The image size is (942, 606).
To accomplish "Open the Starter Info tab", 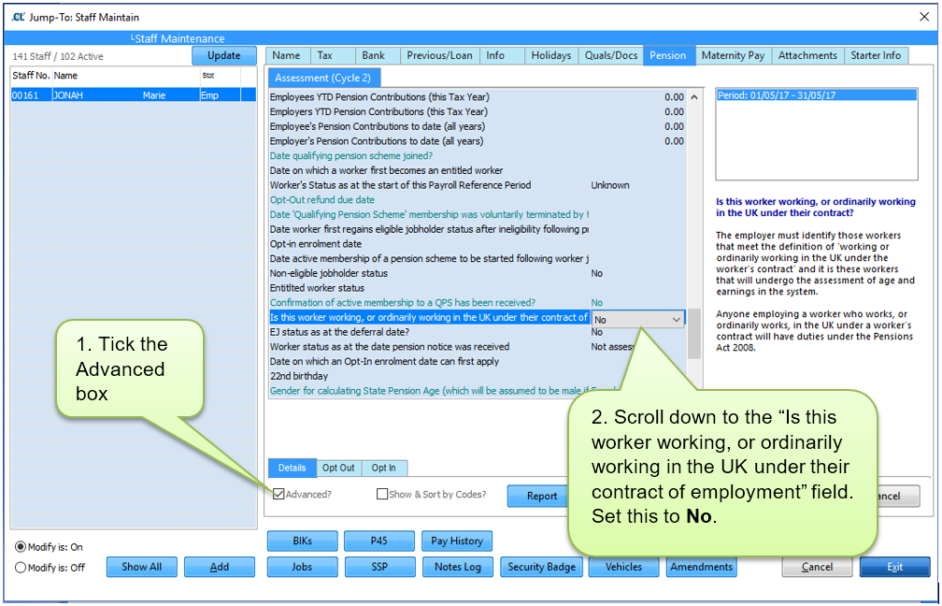I will pos(876,56).
